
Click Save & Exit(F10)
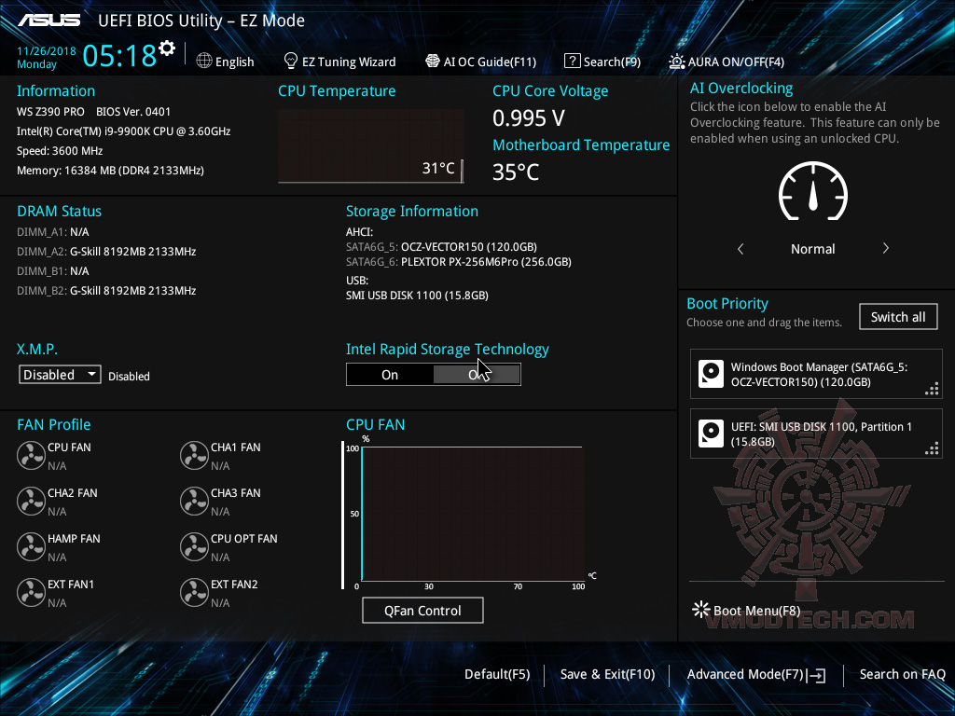pos(607,674)
